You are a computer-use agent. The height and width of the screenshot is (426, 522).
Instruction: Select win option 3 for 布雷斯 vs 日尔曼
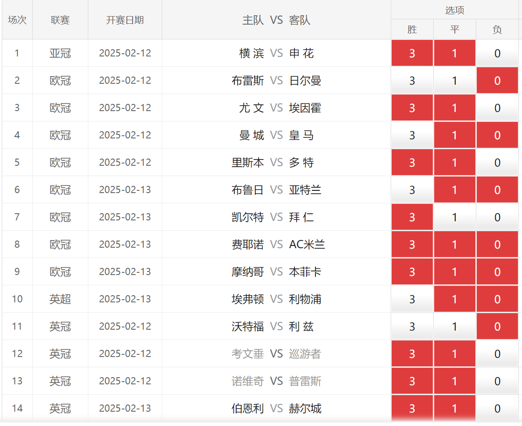[412, 80]
